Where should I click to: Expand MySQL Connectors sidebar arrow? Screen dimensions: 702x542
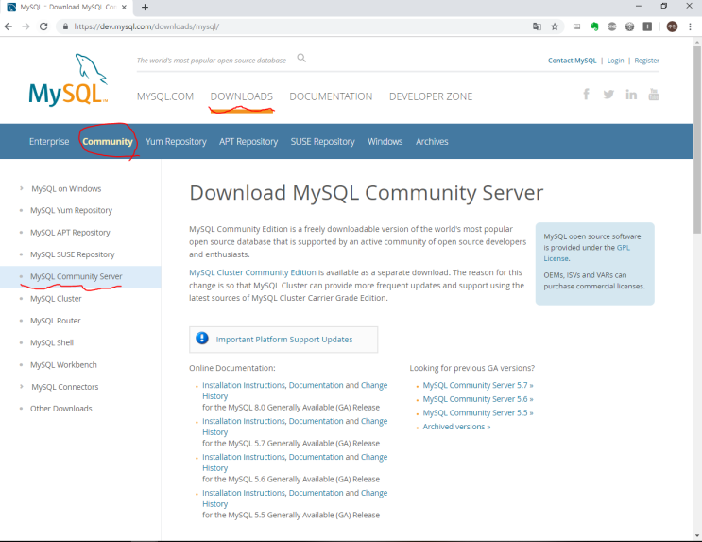21,386
